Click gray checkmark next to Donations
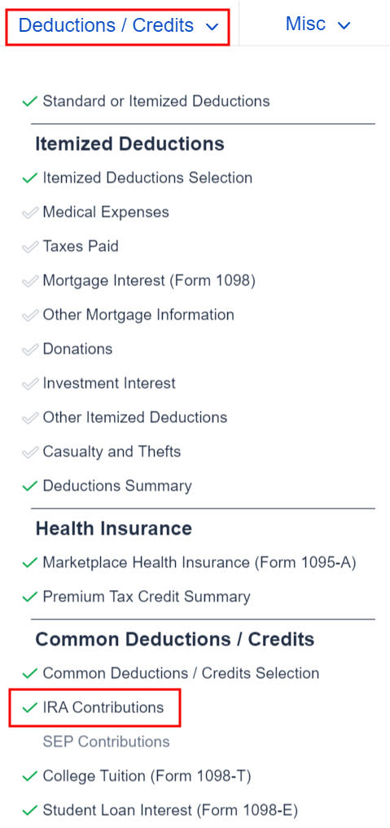The height and width of the screenshot is (828, 390). (x=29, y=349)
